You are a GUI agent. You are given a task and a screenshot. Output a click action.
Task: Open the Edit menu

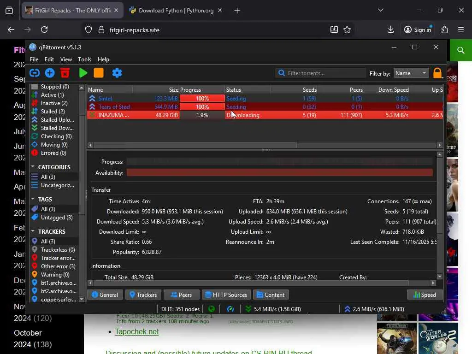[x=49, y=59]
